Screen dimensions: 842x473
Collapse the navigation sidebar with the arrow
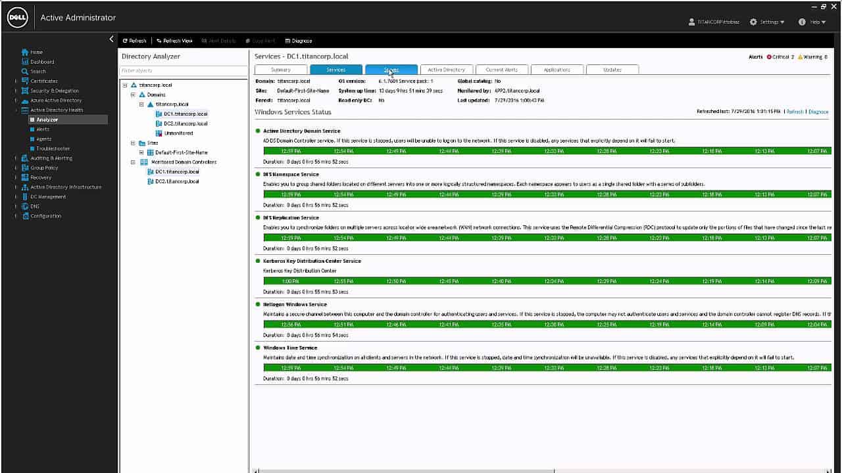pos(111,39)
